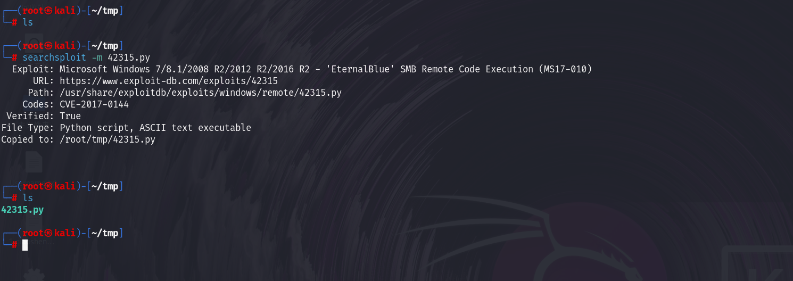Click the first ls command at the top
The image size is (793, 281).
coord(28,22)
